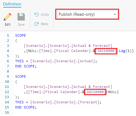Click THIS keyword on line 14
Viewport: 136px width, 116px height.
tap(19, 102)
